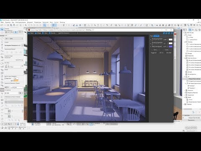Viewport: 201px width, 151px height.
Task: Click Merge in Corona Image Editor toolbar
Action: (38, 33)
